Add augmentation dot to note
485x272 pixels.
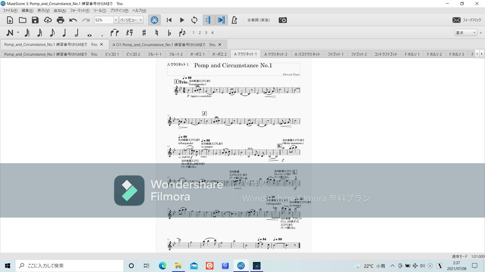click(x=102, y=35)
